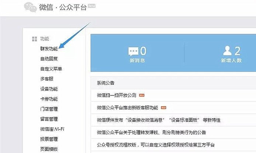Open announcement about 转发赚钱、刷分刷榜

click(x=151, y=132)
